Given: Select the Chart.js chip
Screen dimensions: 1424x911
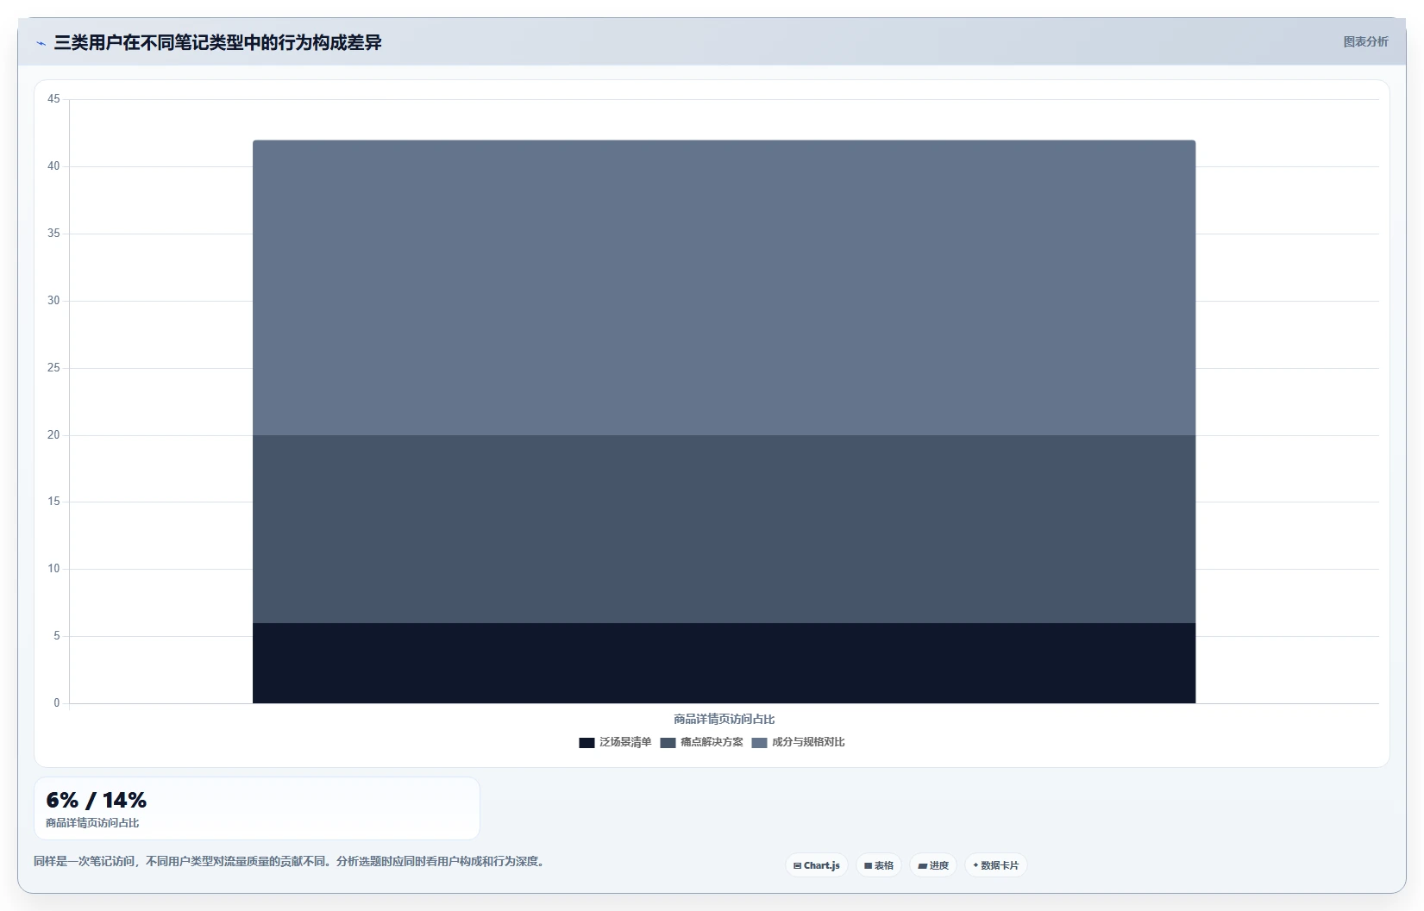Looking at the screenshot, I should click(817, 865).
